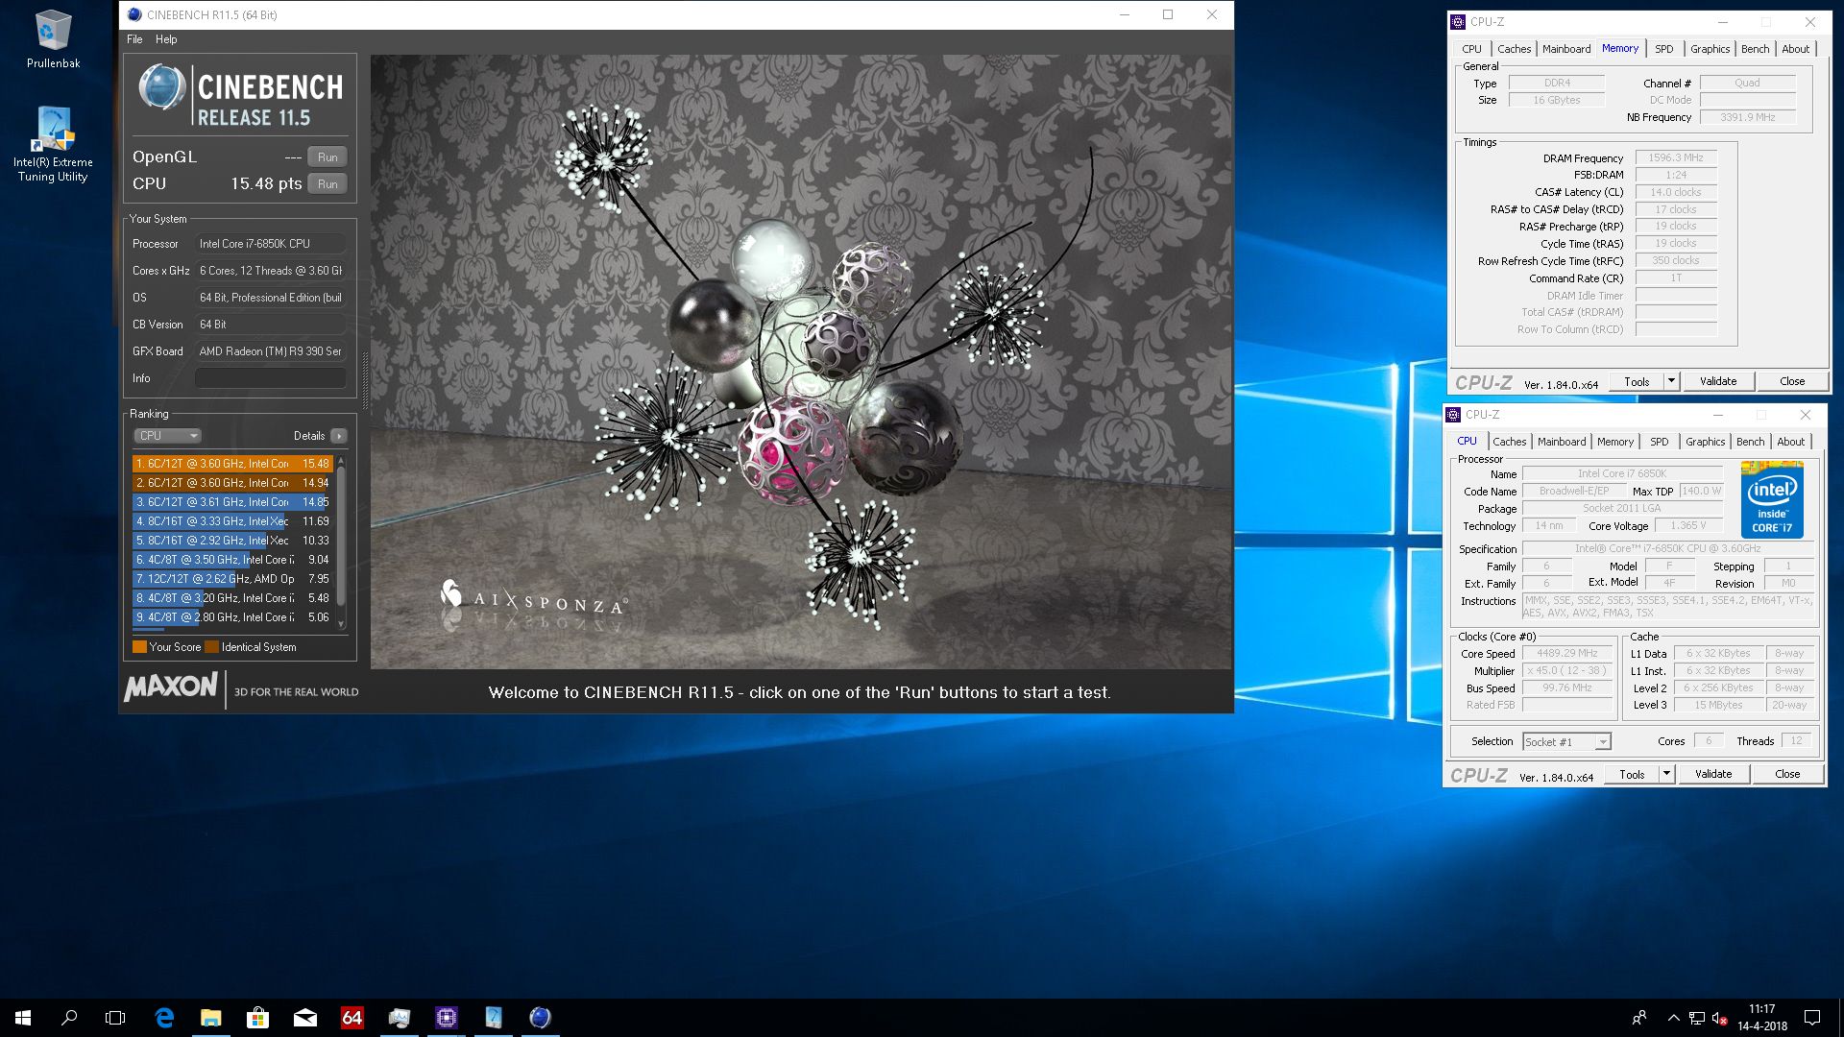This screenshot has width=1844, height=1037.
Task: Click Tools button in upper CPU-Z
Action: coord(1637,381)
